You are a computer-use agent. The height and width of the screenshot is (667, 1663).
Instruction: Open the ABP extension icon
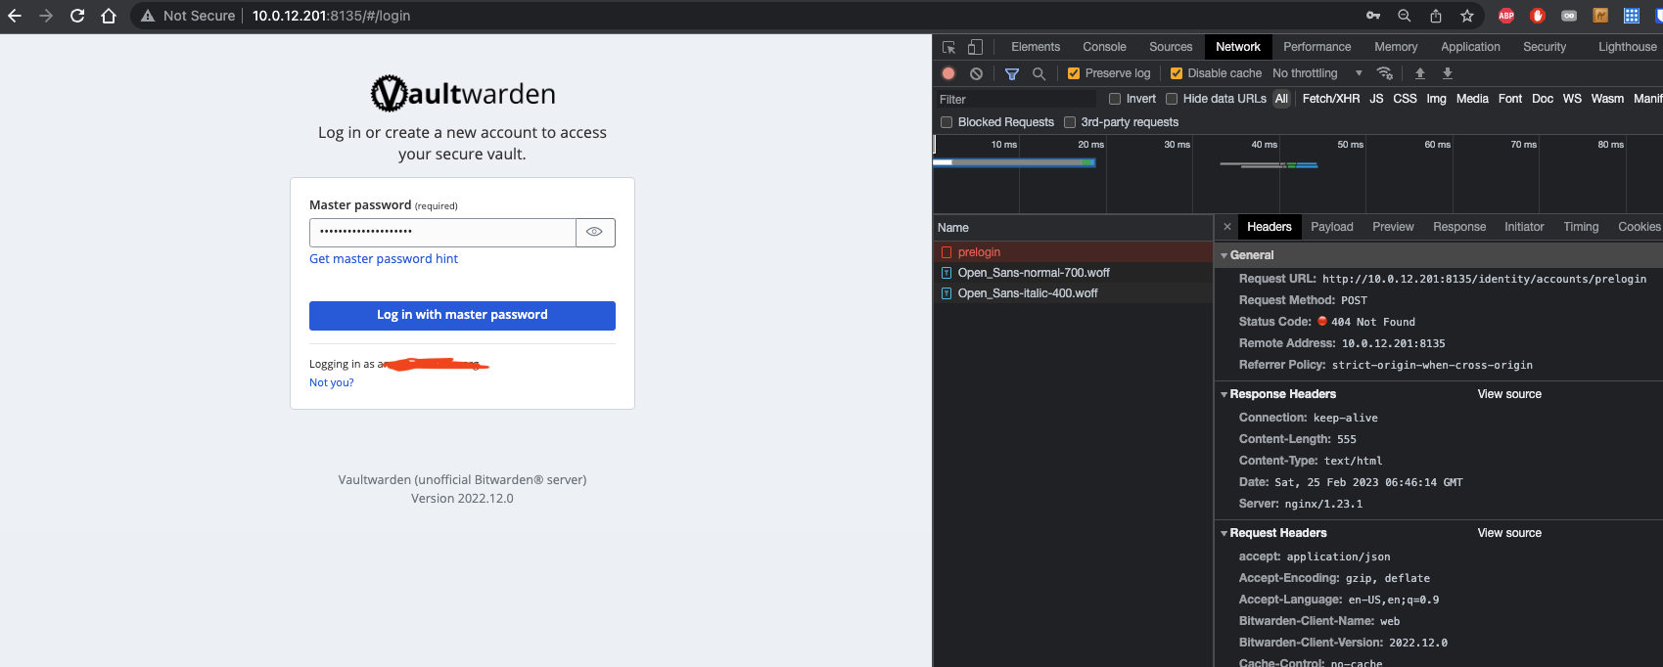coord(1506,16)
